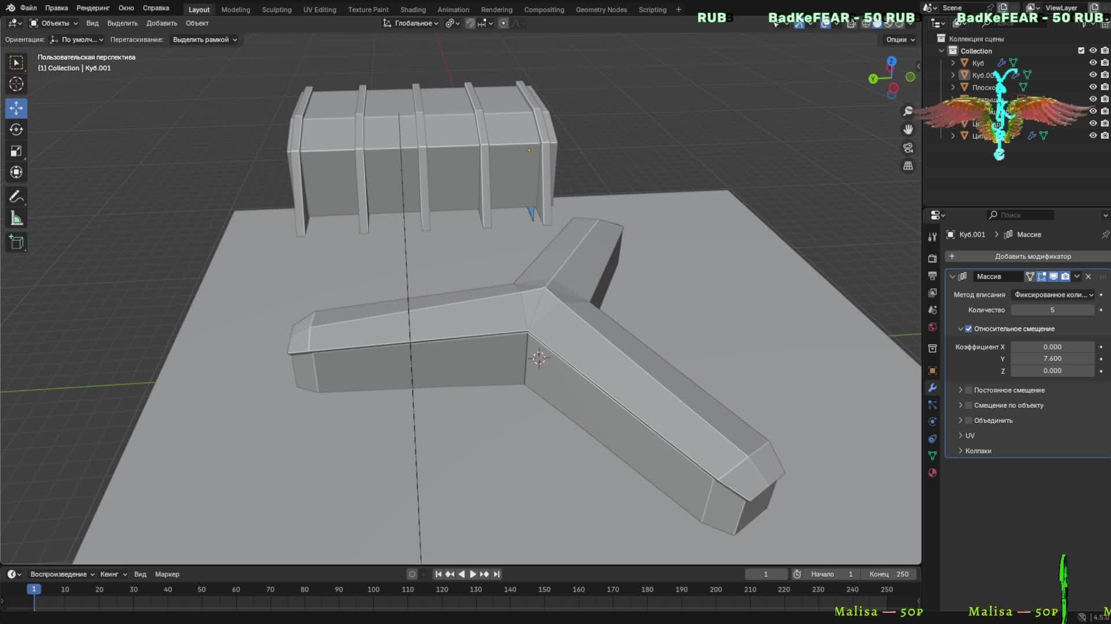Open the Метод вписания dropdown

[x=1053, y=295]
